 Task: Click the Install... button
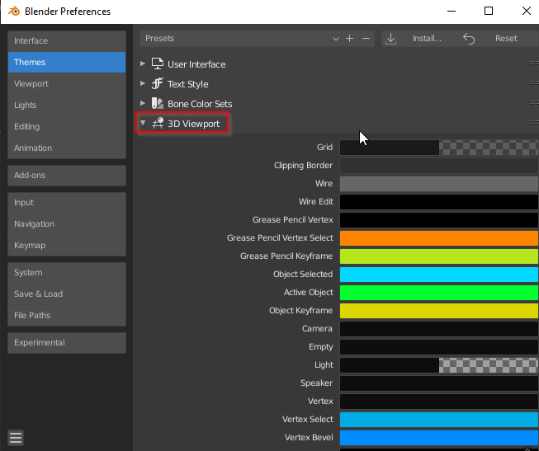point(427,39)
